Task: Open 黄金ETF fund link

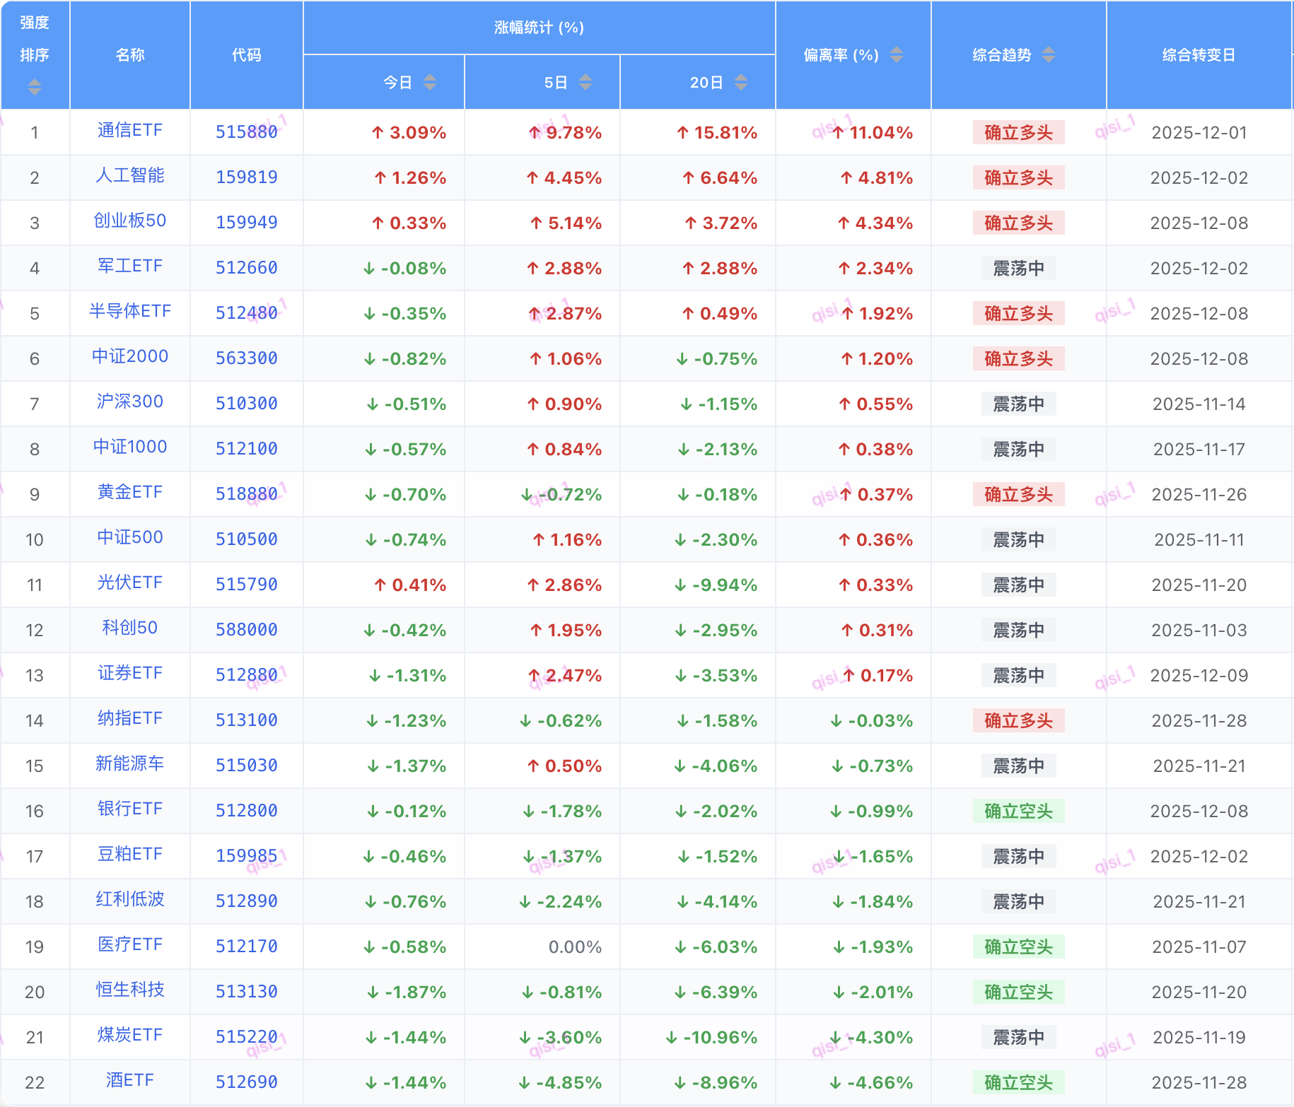Action: (130, 493)
